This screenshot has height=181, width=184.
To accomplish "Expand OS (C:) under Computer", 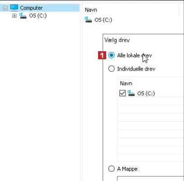I will click(14, 16).
